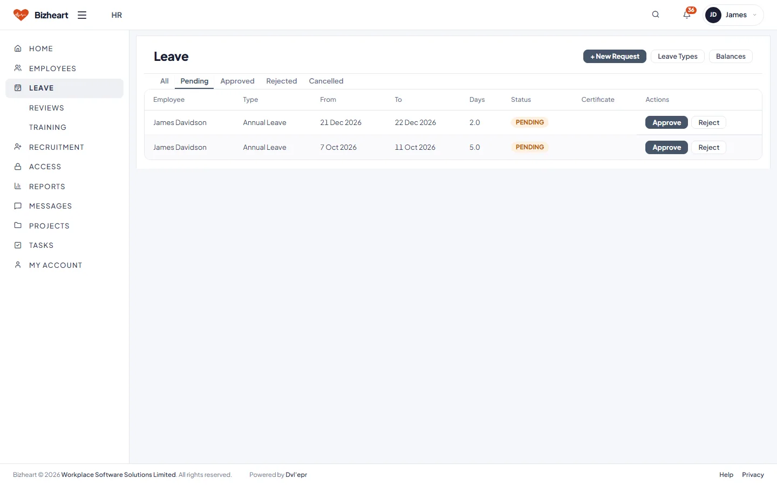This screenshot has height=485, width=777.
Task: Click the My Account person icon
Action: pos(18,265)
